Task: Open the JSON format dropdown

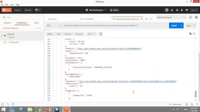Action: [91, 34]
